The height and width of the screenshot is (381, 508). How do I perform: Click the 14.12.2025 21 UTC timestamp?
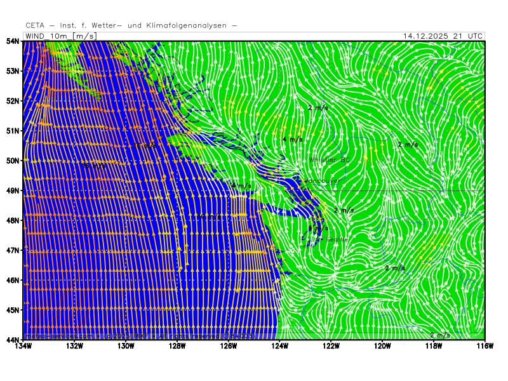pos(443,36)
